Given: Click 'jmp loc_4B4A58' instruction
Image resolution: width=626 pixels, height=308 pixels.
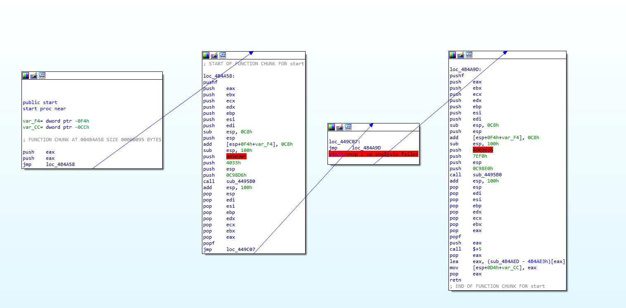Looking at the screenshot, I should pos(49,164).
